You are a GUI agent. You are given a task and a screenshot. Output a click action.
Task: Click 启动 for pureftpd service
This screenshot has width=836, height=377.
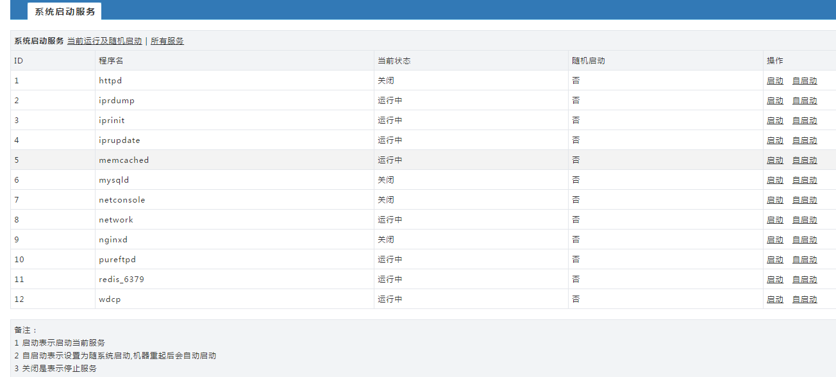tap(775, 260)
